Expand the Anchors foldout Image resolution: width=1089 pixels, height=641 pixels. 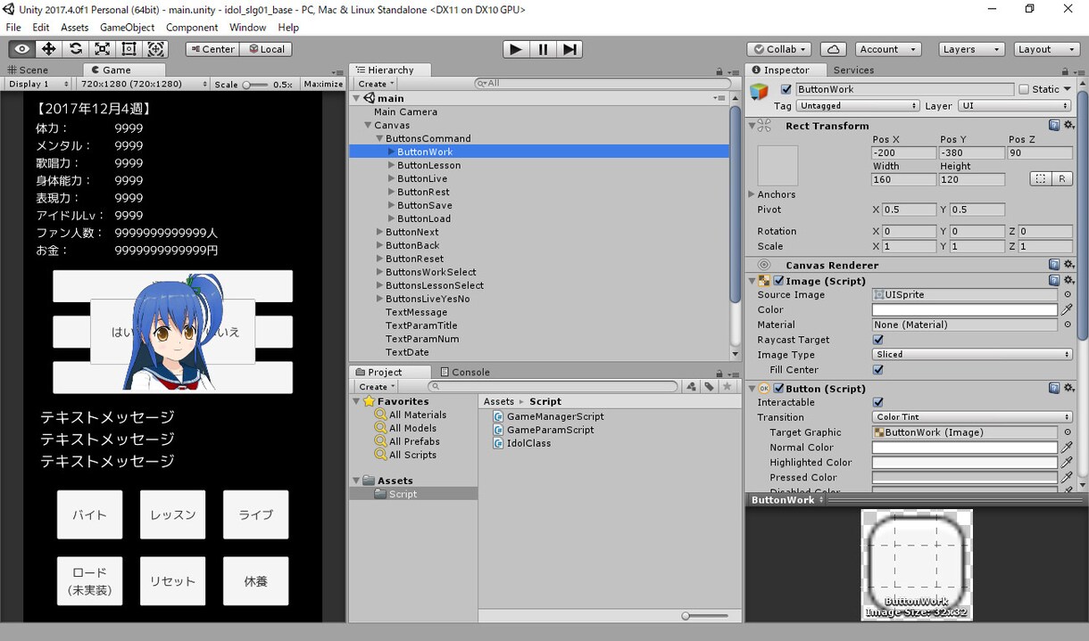click(751, 194)
